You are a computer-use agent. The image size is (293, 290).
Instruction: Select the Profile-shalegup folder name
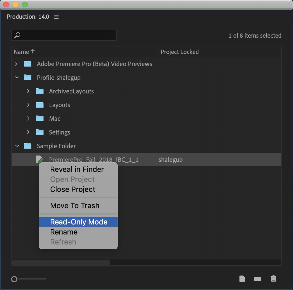click(59, 78)
